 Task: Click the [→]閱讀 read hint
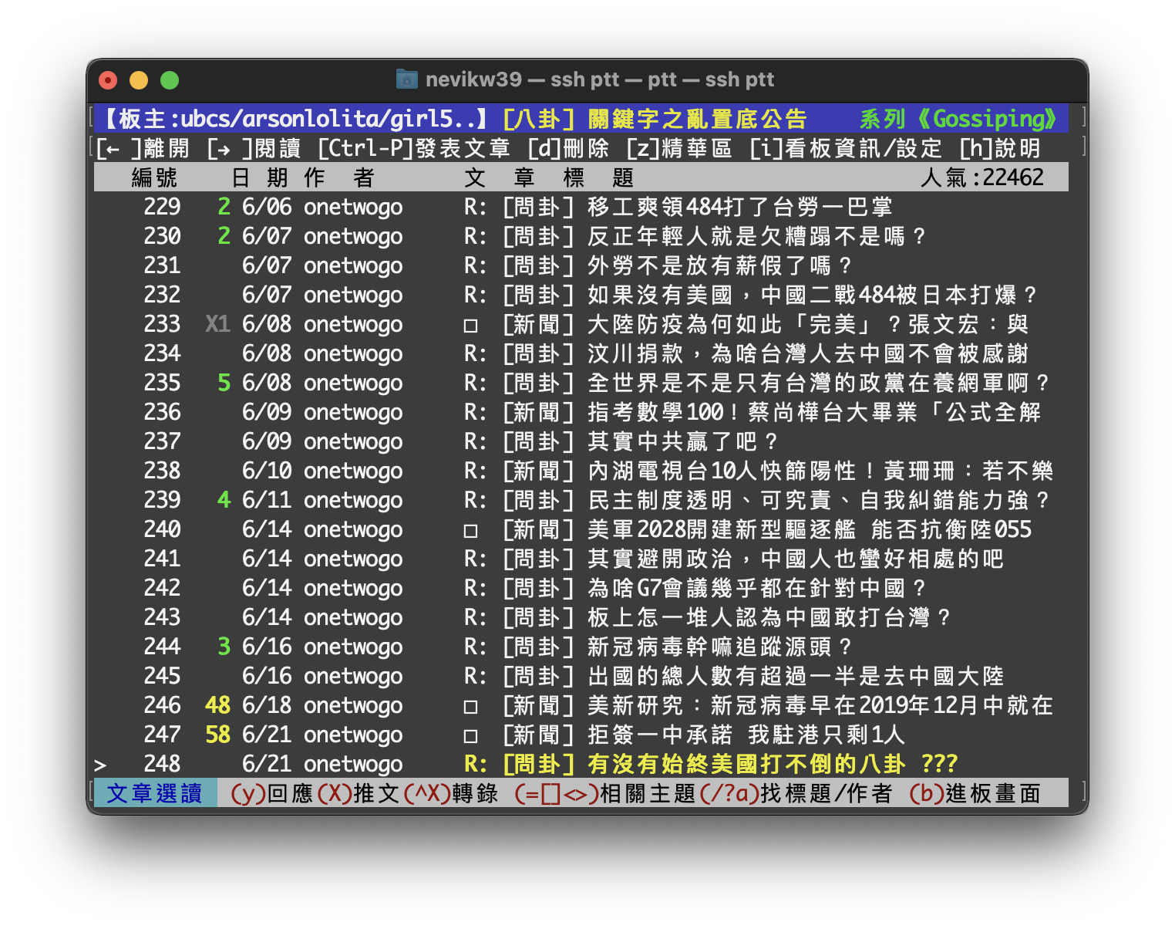click(254, 148)
